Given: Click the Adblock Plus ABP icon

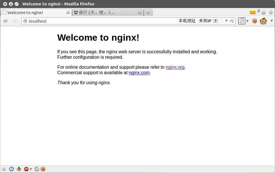Looking at the screenshot, I should click(x=26, y=169).
